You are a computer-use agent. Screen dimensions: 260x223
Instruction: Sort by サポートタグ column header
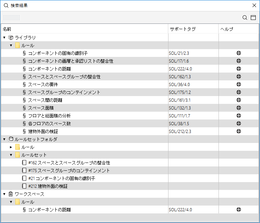pyautogui.click(x=193, y=29)
